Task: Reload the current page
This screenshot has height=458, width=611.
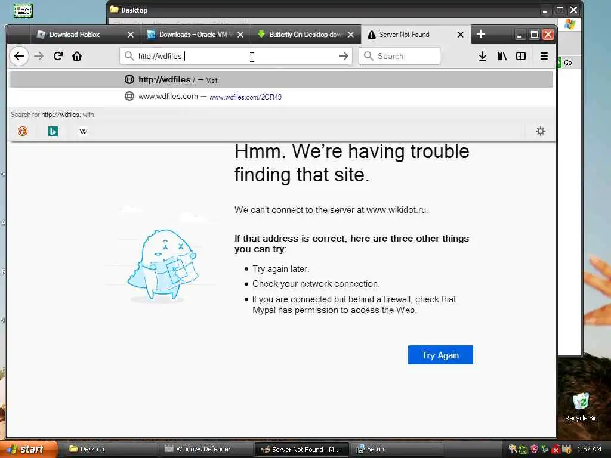Action: click(58, 56)
